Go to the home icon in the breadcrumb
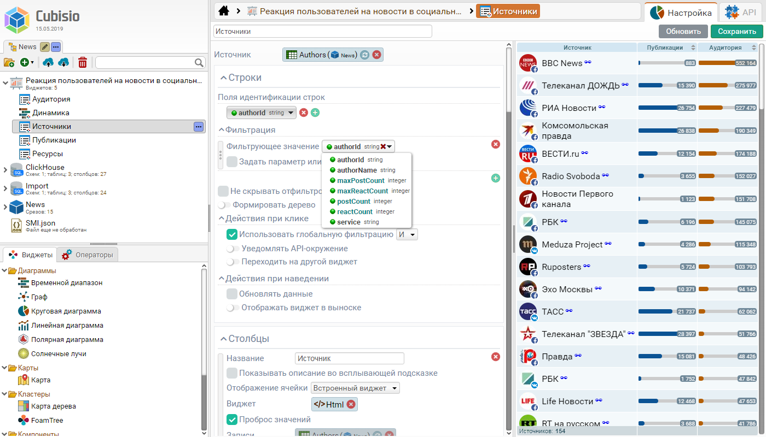The height and width of the screenshot is (437, 766). click(x=223, y=11)
